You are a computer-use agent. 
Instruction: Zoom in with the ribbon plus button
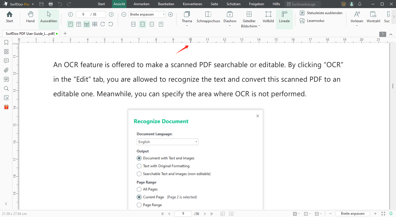tap(170, 14)
